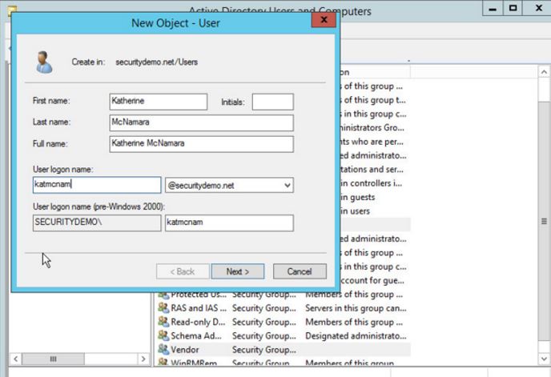Click the Next > button

click(x=238, y=271)
